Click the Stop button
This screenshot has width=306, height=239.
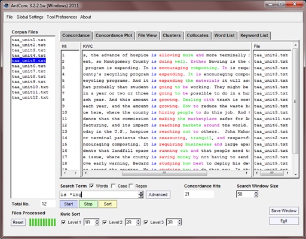click(88, 204)
